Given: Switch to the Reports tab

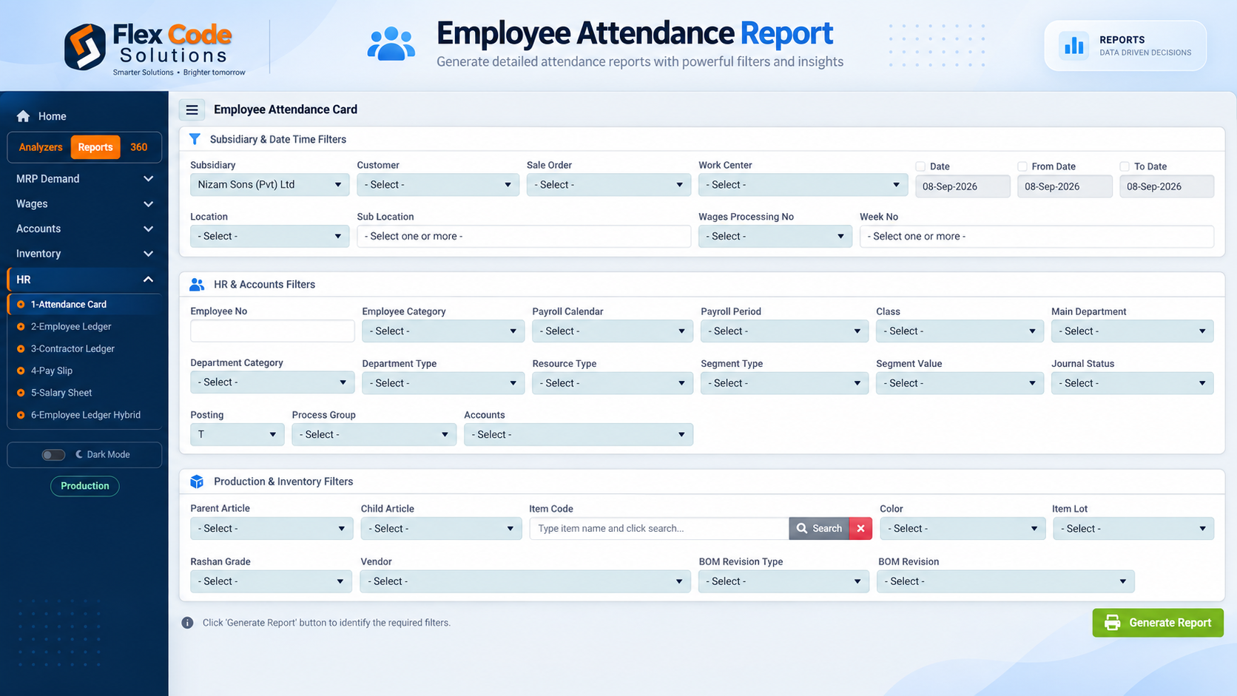Looking at the screenshot, I should [x=95, y=147].
